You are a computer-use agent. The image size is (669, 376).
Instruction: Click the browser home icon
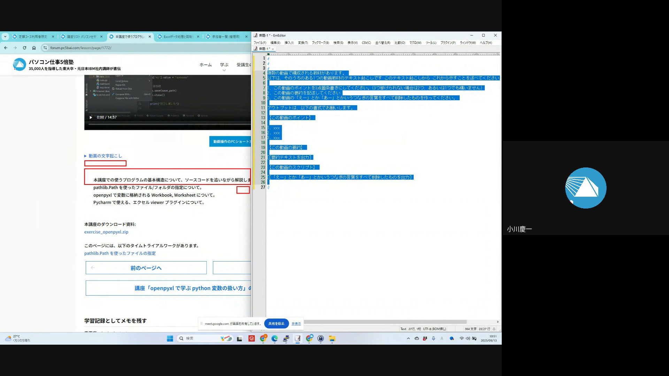point(34,48)
